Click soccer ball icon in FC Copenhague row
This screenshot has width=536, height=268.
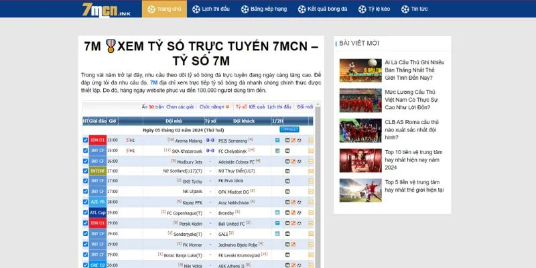[x=299, y=212]
